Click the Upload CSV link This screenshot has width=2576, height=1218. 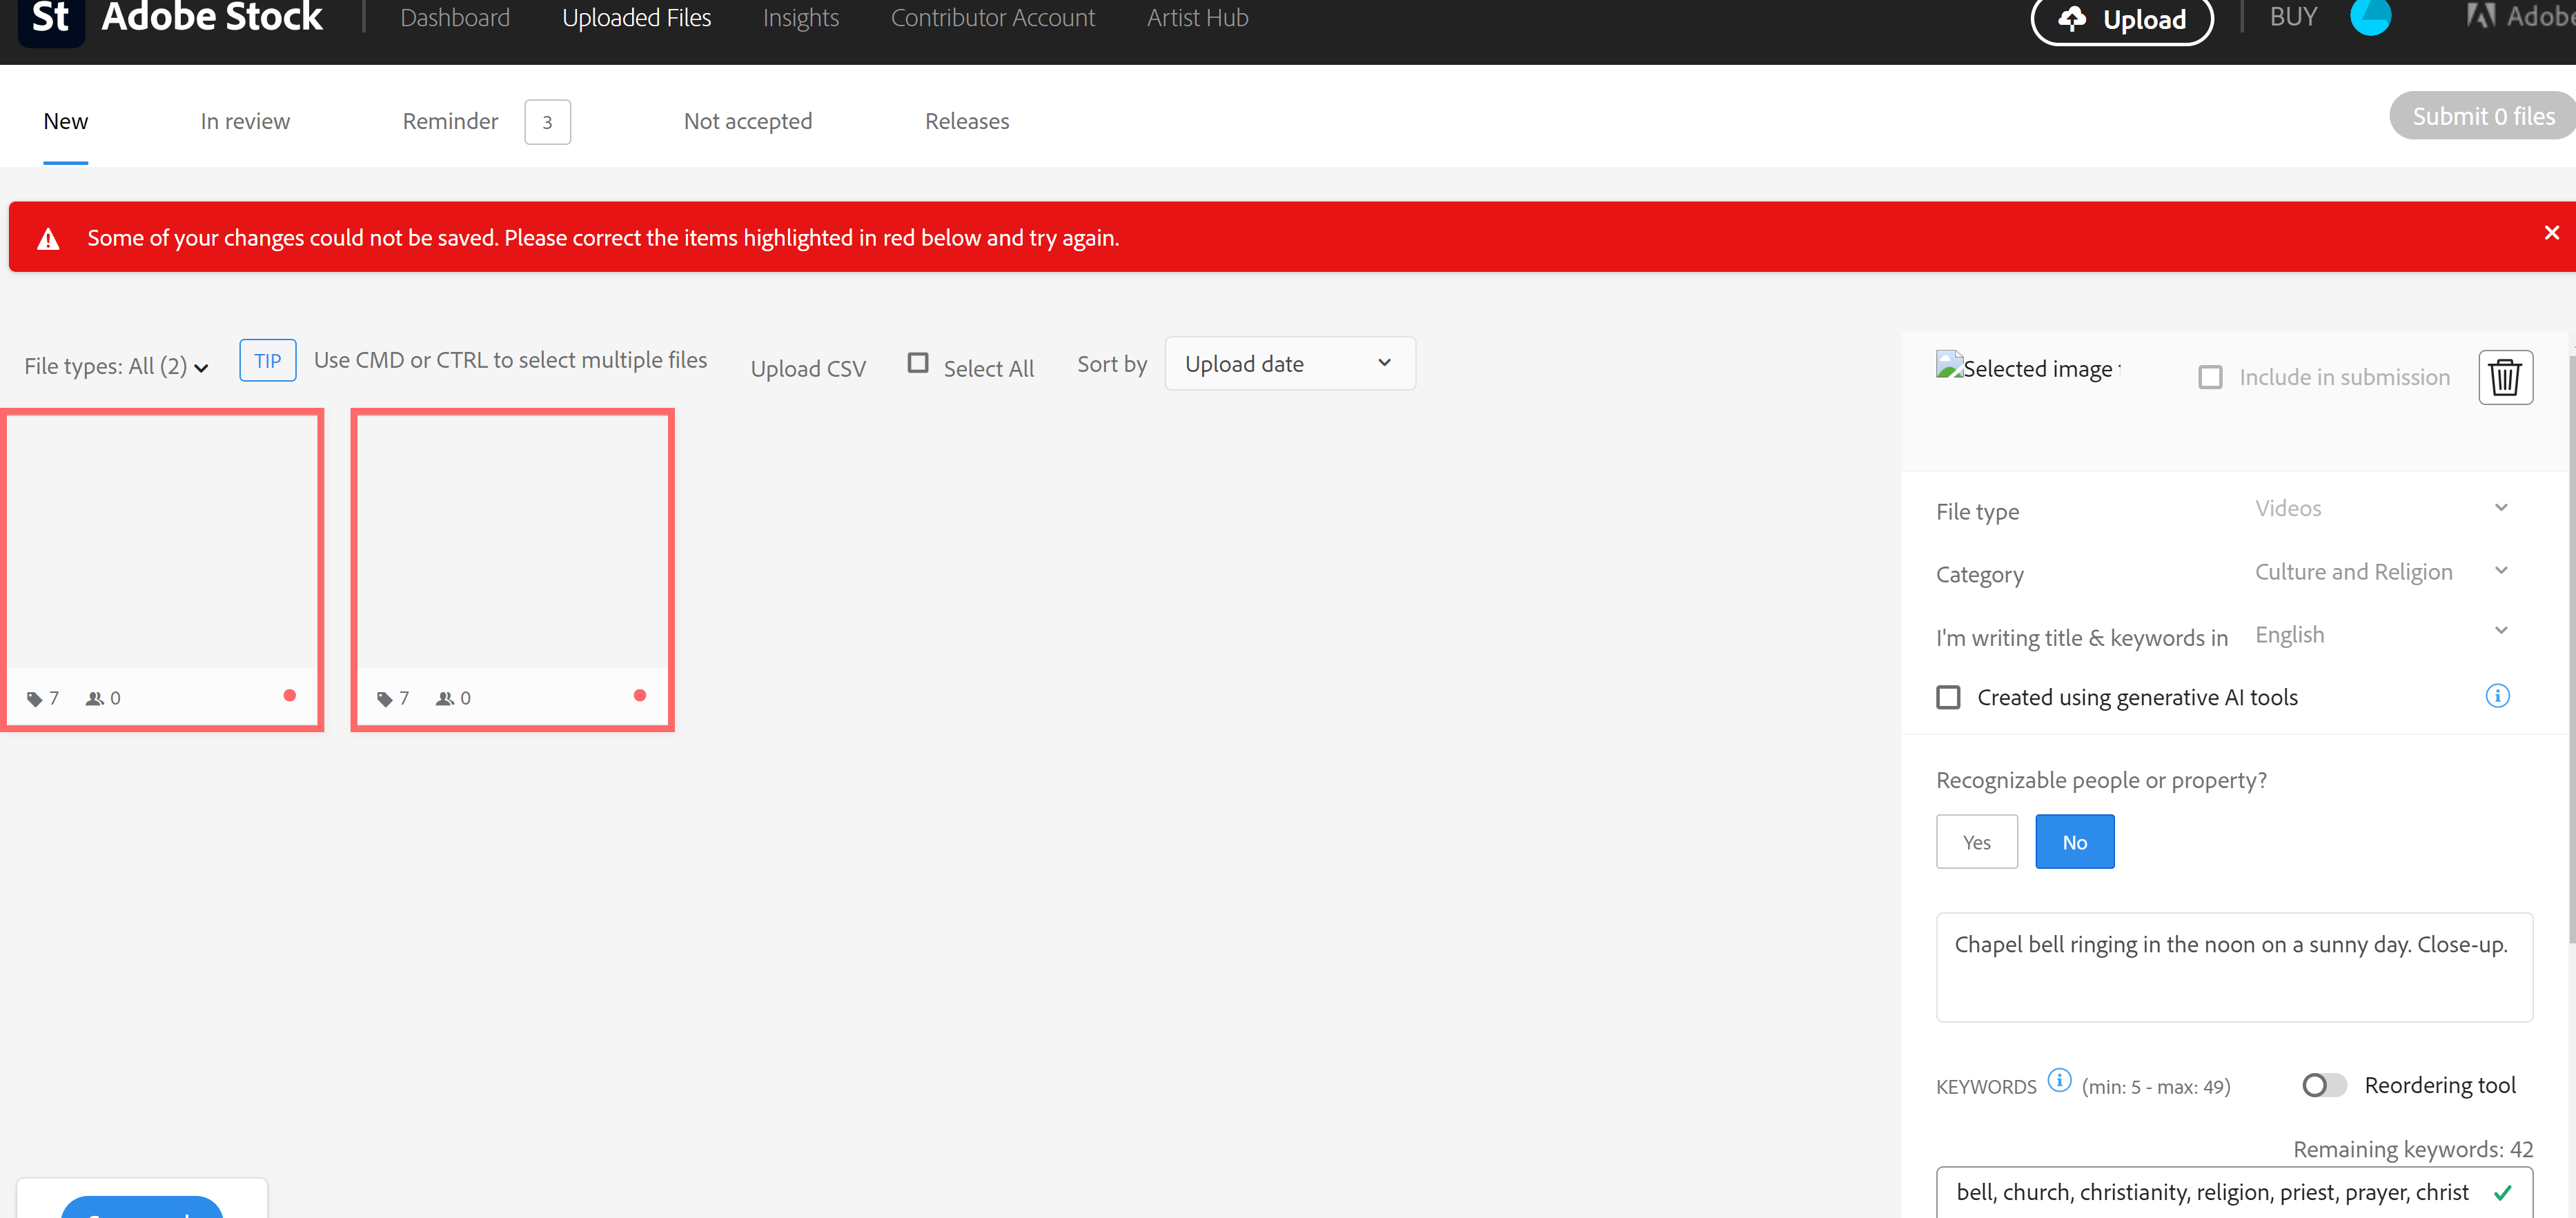(x=807, y=368)
